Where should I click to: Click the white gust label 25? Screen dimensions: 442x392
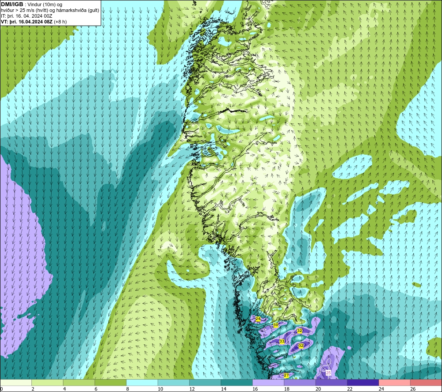(x=328, y=373)
